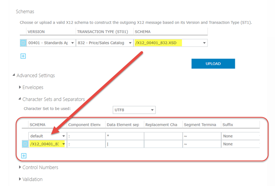Click the UPLOAD button
This screenshot has height=186, width=275.
pyautogui.click(x=213, y=64)
